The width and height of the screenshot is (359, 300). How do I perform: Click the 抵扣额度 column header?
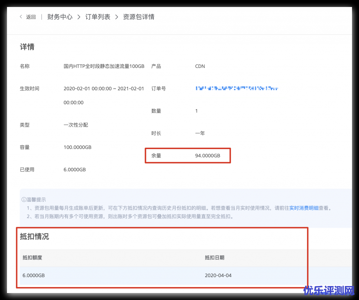point(32,258)
